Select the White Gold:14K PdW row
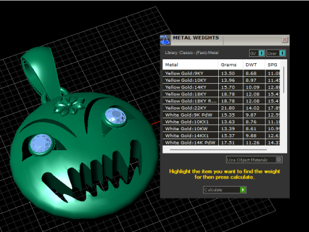This screenshot has height=232, width=309. click(x=221, y=142)
